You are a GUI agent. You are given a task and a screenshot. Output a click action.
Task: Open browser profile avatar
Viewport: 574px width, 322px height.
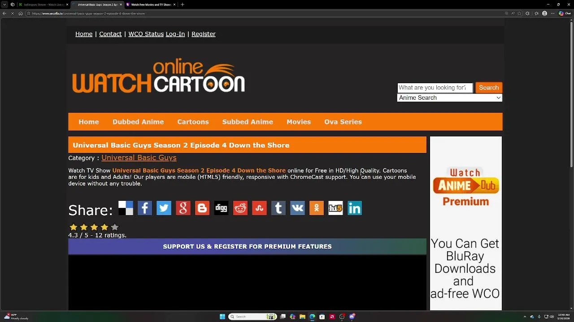(x=545, y=13)
